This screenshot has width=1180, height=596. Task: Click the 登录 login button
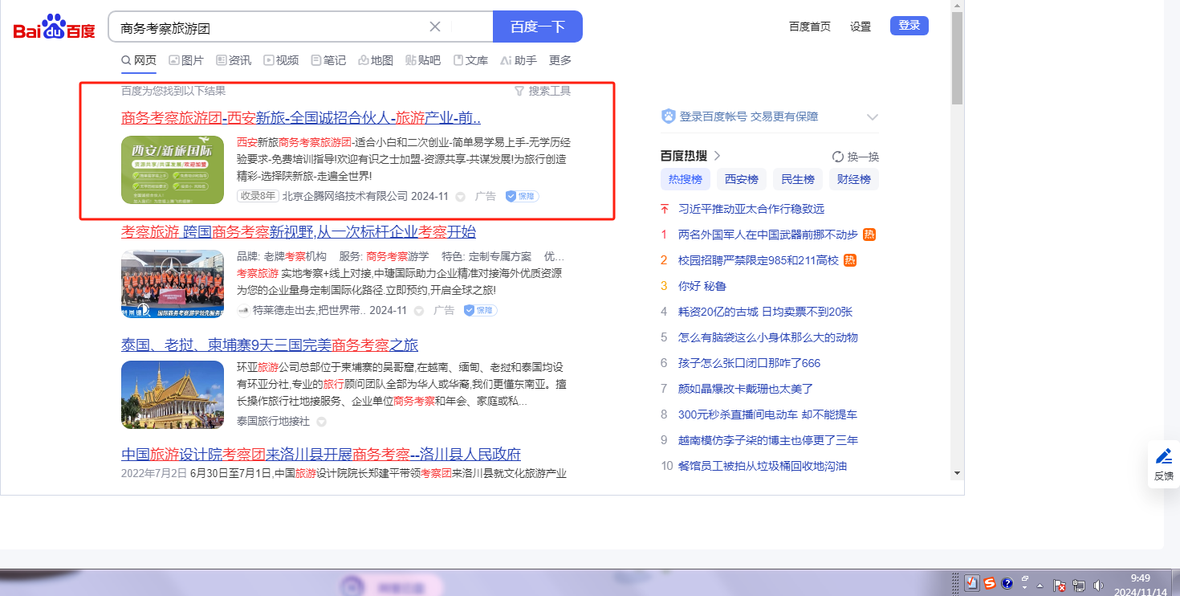coord(909,26)
